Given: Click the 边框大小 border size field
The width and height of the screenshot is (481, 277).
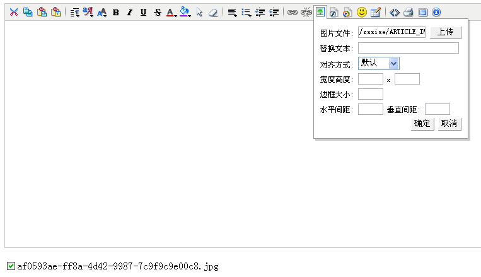Looking at the screenshot, I should [x=371, y=94].
